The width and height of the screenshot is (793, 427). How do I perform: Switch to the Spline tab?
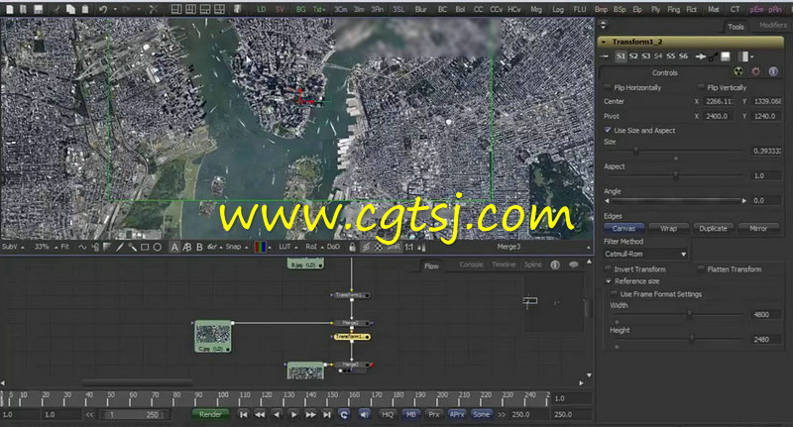click(532, 265)
